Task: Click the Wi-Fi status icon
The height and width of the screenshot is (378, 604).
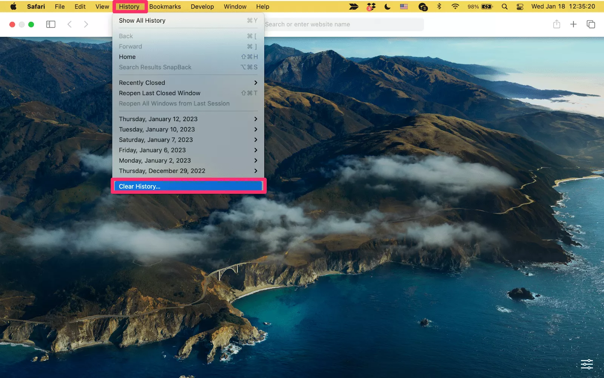Action: coord(455,6)
